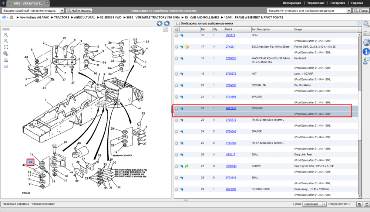Open the globe icon in right sidebar
Image resolution: width=370 pixels, height=212 pixels.
coord(366,42)
